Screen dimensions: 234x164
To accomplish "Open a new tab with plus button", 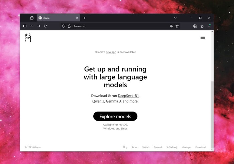I will tap(84, 18).
